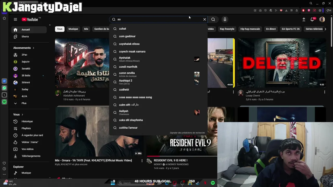Select the En direct chip
The image size is (333, 187).
pos(271,29)
